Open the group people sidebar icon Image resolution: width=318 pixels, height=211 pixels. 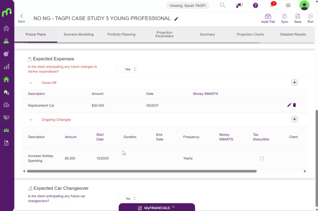coord(6,130)
